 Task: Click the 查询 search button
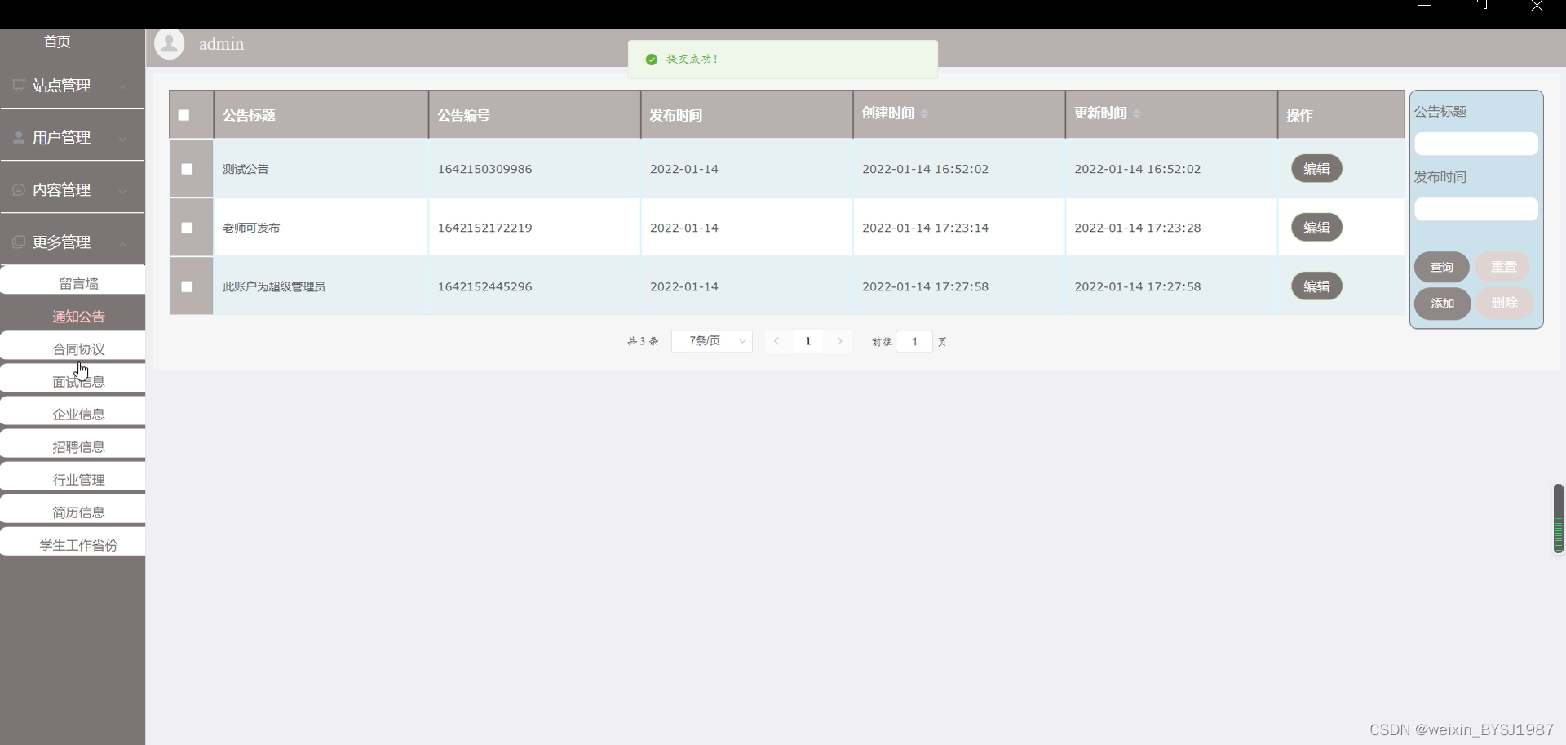click(1441, 267)
